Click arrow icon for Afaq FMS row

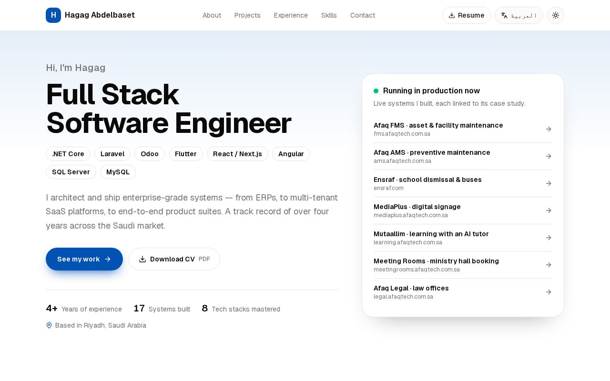tap(549, 129)
